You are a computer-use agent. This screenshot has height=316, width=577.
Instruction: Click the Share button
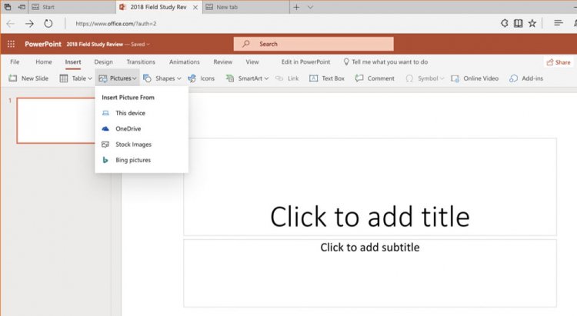(x=559, y=62)
